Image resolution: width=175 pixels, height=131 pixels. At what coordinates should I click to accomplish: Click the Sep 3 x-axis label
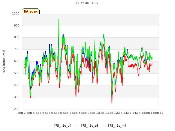pos(31,113)
